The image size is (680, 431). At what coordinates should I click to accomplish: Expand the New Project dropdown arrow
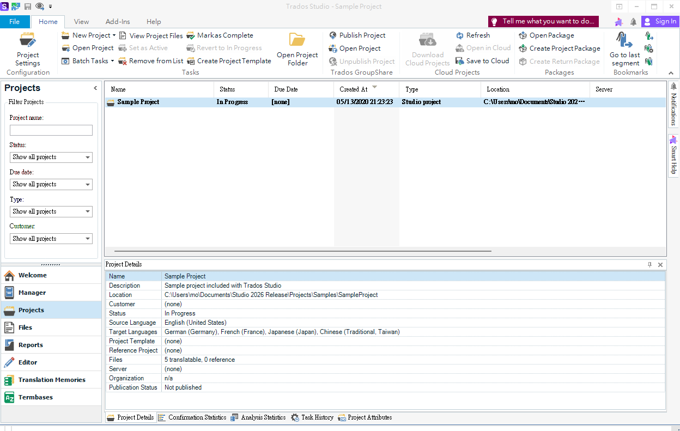[114, 35]
